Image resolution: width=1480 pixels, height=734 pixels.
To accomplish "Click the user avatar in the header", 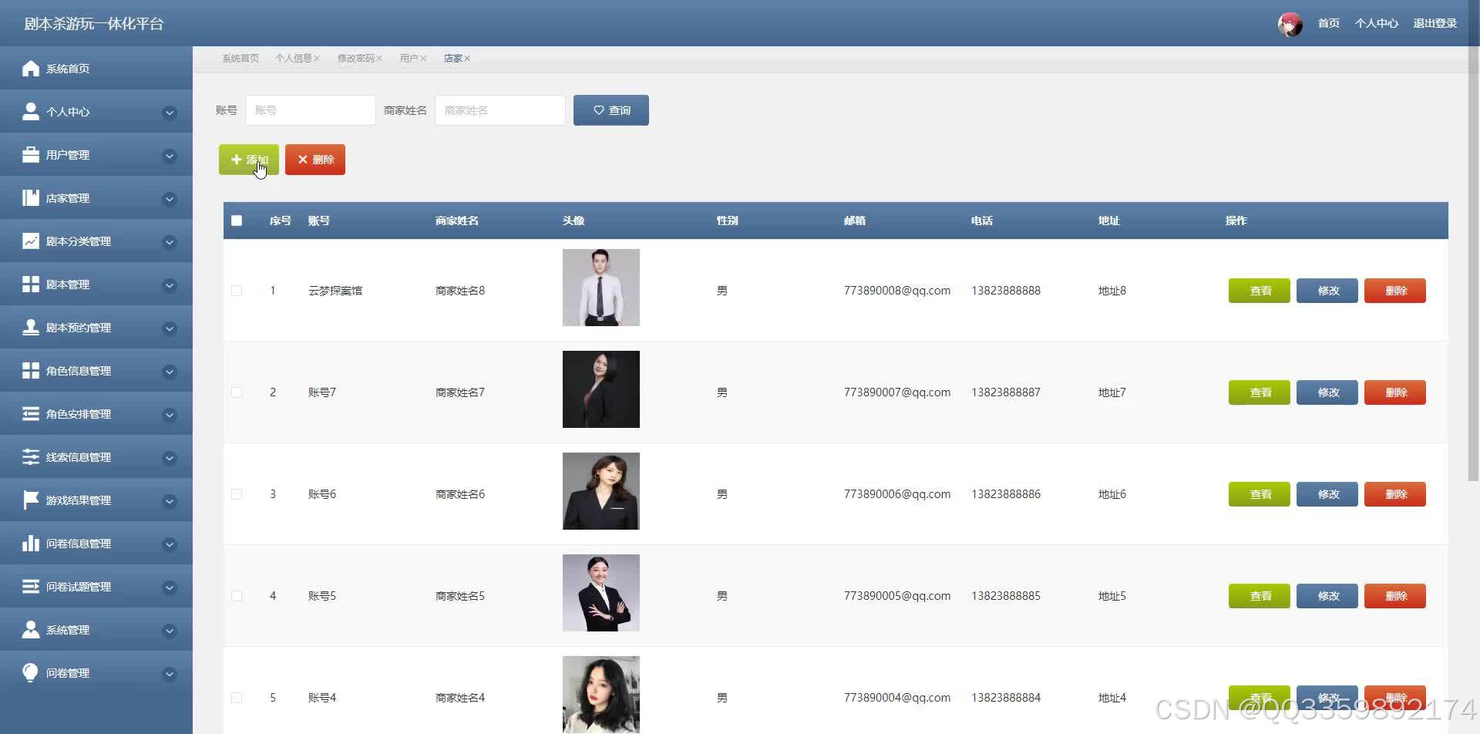I will pyautogui.click(x=1290, y=24).
